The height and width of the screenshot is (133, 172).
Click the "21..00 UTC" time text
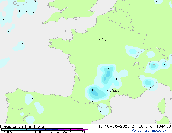pyautogui.click(x=142, y=126)
